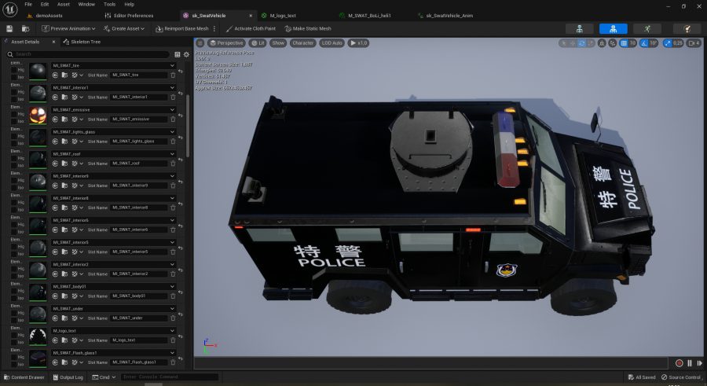
Task: Browse to MI_SWAT_interior1 material in browser
Action: [64, 97]
